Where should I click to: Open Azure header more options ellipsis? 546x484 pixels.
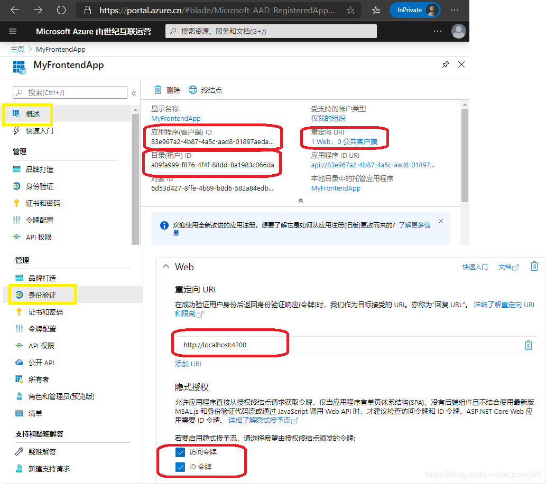(x=438, y=31)
